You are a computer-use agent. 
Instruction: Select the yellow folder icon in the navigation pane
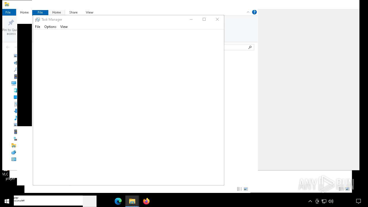click(14, 145)
